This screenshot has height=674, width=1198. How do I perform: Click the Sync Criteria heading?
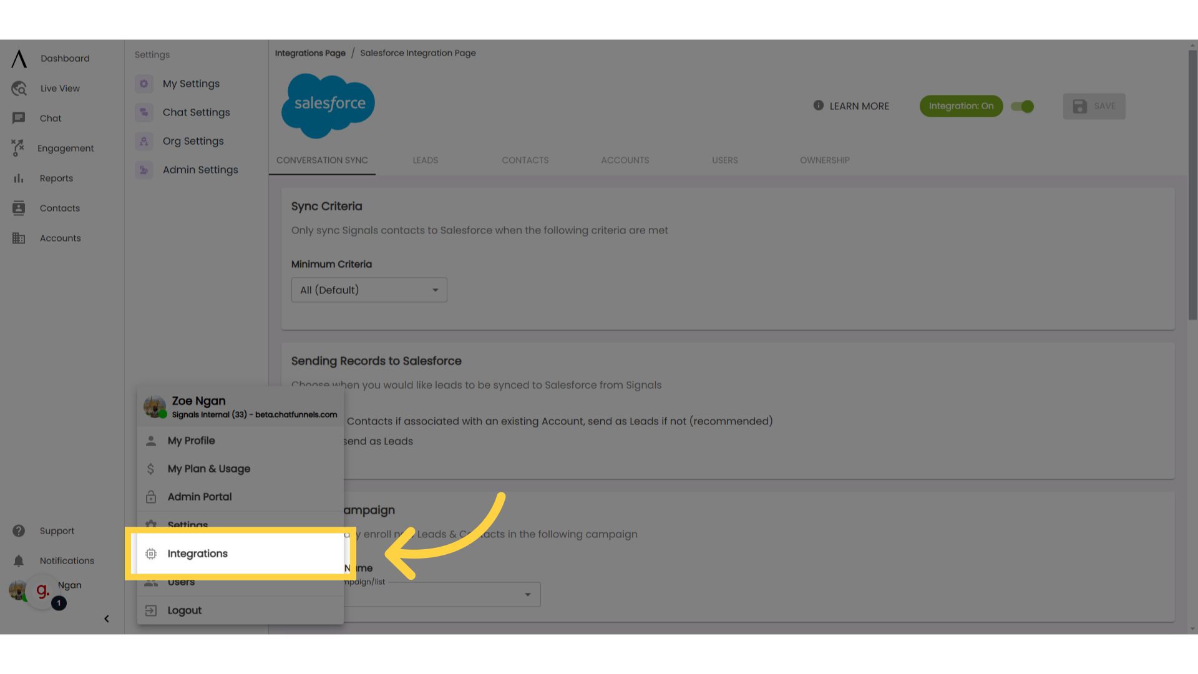[326, 207]
